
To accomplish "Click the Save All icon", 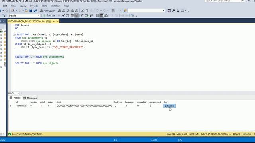I will [35, 11].
